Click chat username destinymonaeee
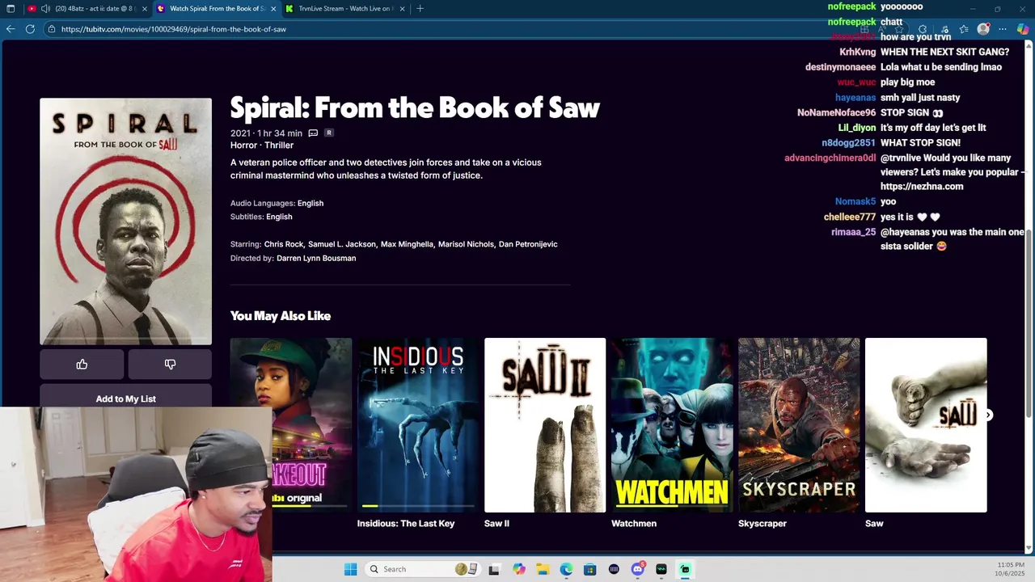This screenshot has height=582, width=1035. click(840, 67)
